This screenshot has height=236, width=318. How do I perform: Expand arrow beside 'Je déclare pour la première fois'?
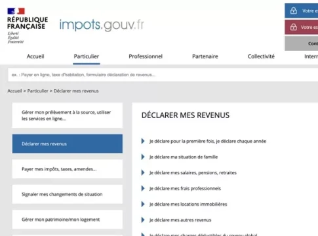pos(143,141)
